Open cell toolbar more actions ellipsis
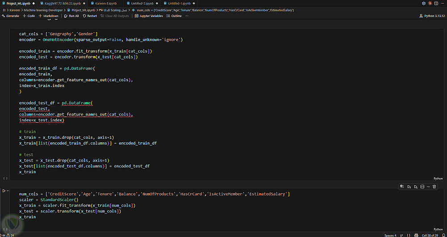 tap(428, 187)
